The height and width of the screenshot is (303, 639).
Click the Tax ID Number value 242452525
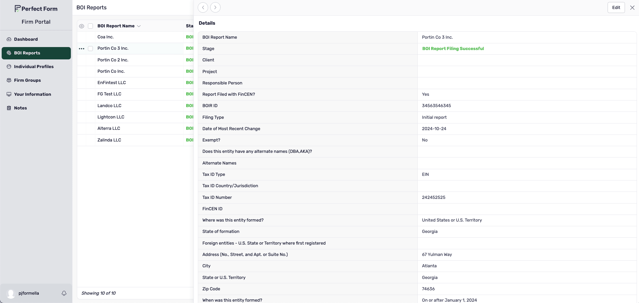pyautogui.click(x=433, y=198)
